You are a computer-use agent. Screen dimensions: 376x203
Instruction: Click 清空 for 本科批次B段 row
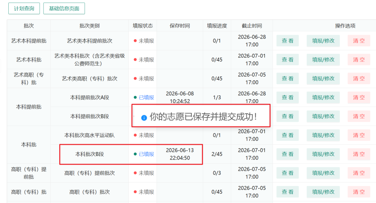tap(359, 154)
